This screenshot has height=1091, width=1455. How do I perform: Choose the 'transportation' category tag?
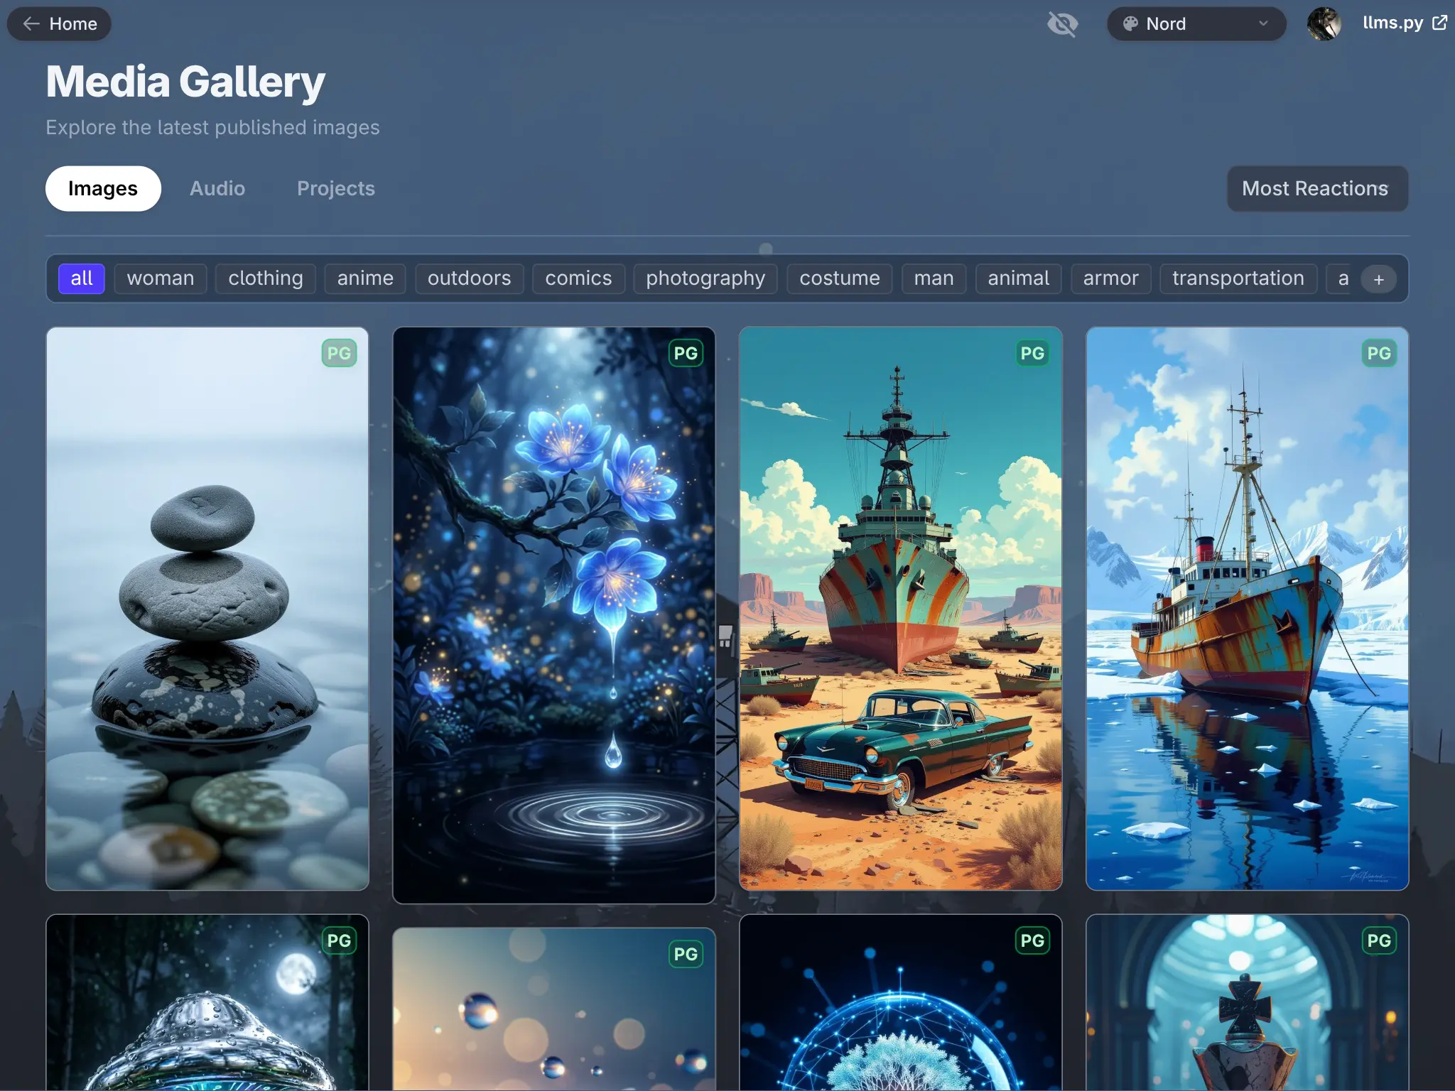coord(1238,278)
